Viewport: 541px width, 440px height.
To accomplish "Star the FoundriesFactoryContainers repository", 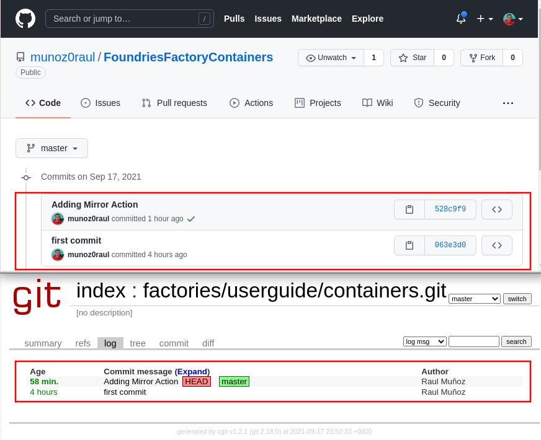I will coord(413,58).
